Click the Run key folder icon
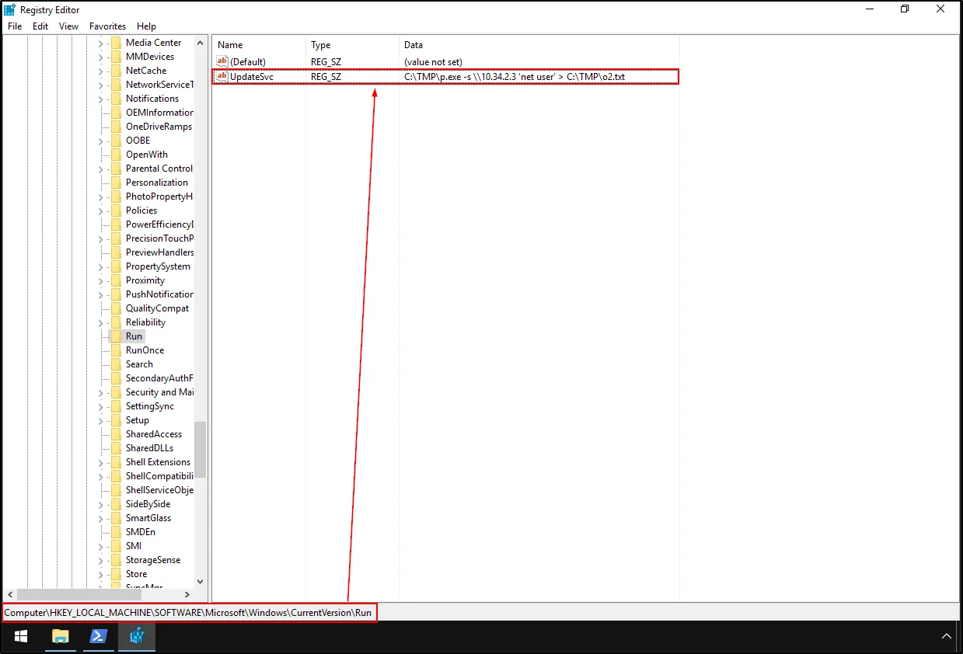Viewport: 963px width, 654px height. click(116, 336)
